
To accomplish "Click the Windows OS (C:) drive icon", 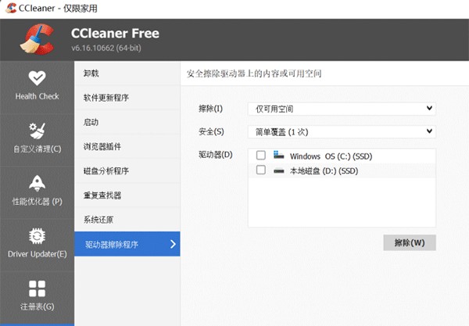I will 279,156.
